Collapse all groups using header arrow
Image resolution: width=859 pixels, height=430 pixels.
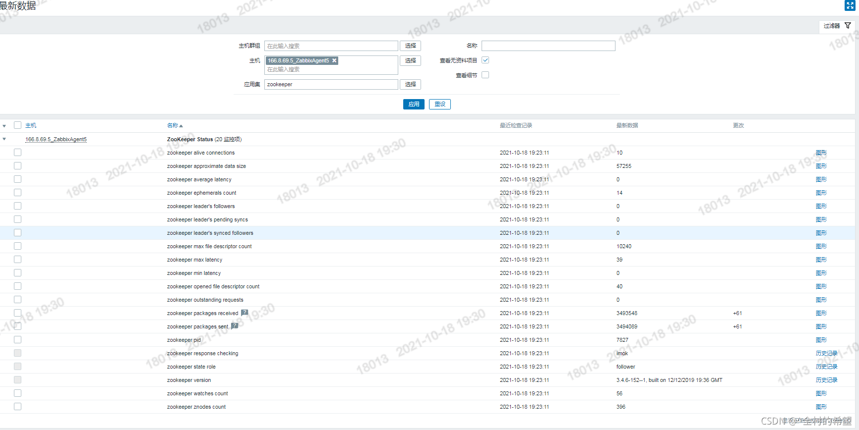(4, 126)
